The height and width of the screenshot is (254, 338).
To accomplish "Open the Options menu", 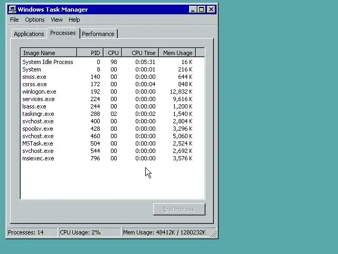I will [35, 20].
